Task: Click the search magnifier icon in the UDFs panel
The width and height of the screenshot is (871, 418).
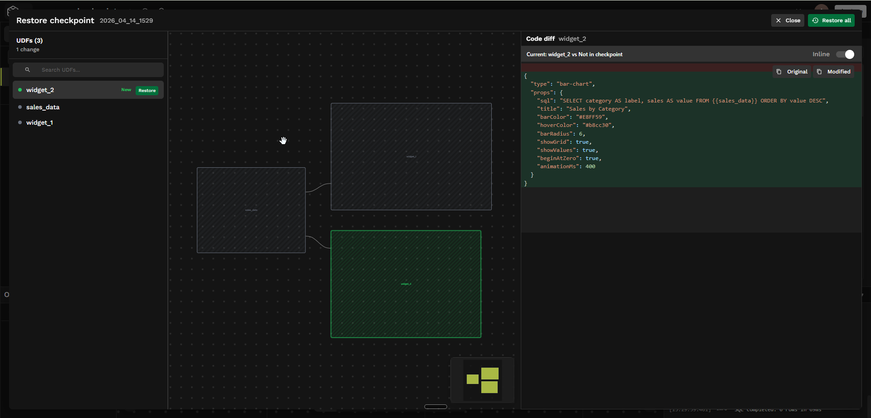Action: click(28, 69)
